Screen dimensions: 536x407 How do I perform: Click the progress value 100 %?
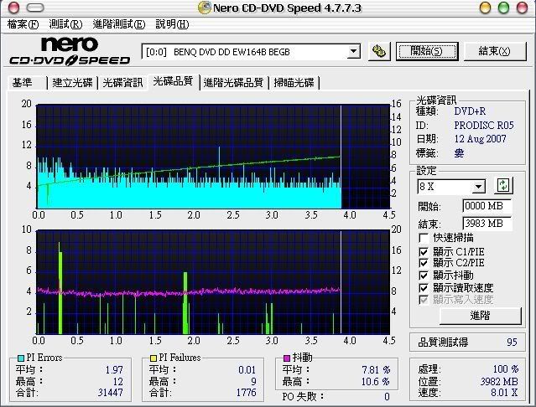pos(506,369)
